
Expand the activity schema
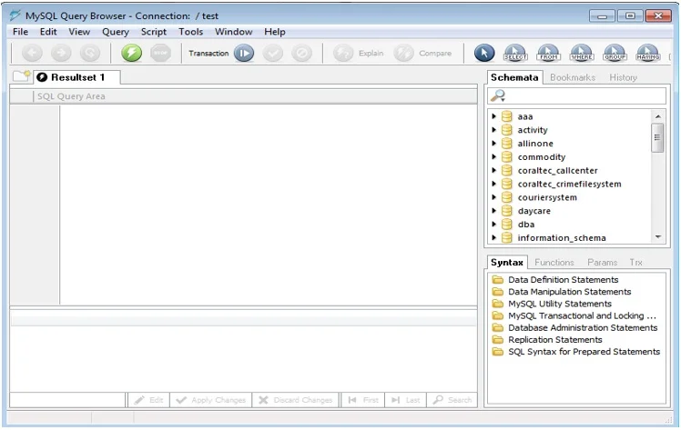493,130
